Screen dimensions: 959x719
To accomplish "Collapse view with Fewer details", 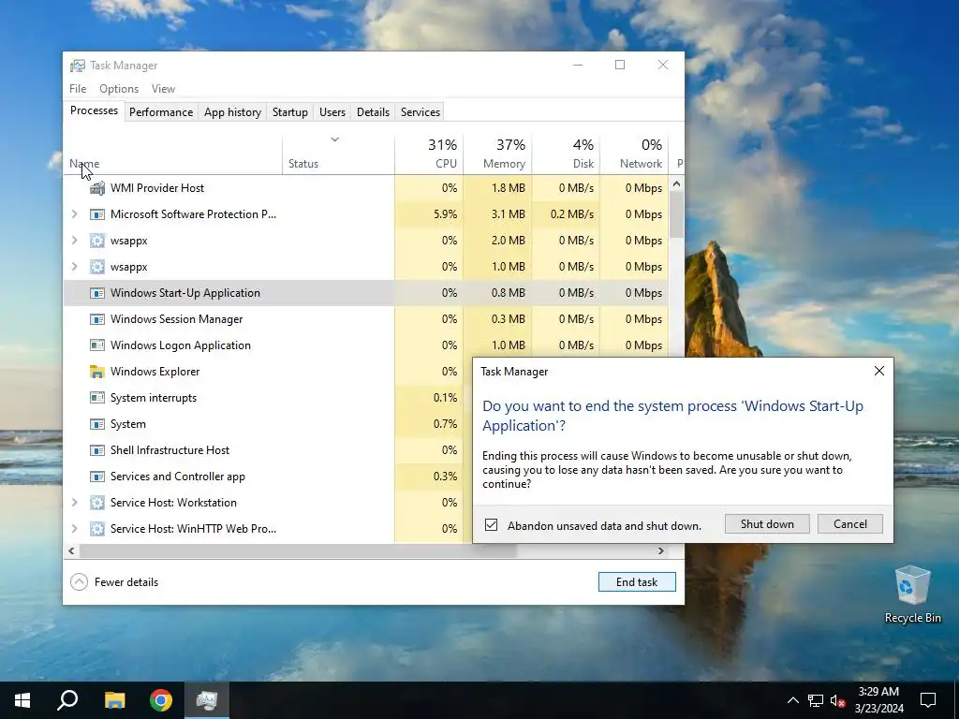I will pyautogui.click(x=114, y=582).
